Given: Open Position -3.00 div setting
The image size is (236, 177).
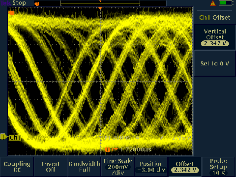Looking at the screenshot, I should point(151,167).
